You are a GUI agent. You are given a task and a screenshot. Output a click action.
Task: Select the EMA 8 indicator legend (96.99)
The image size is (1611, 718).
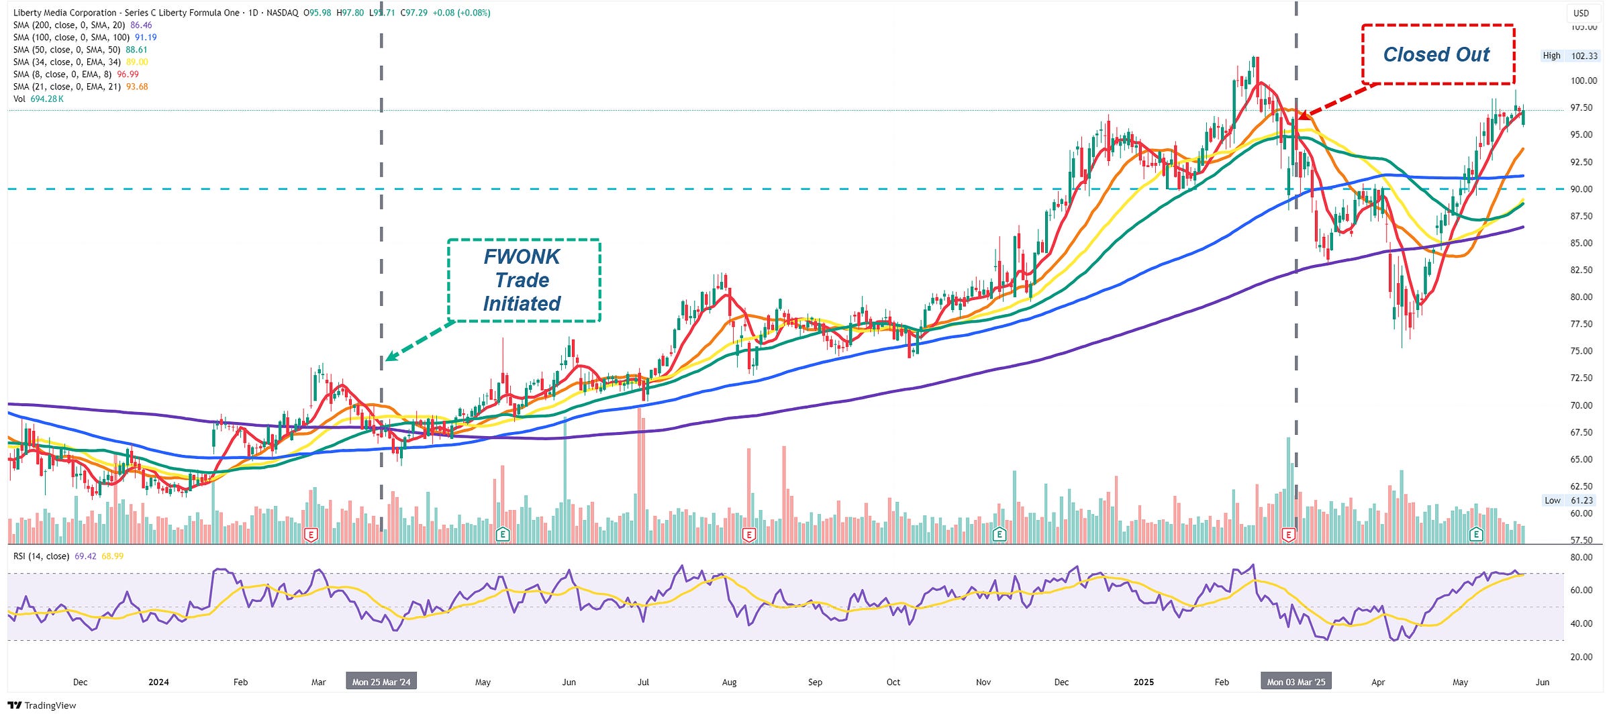pyautogui.click(x=76, y=74)
